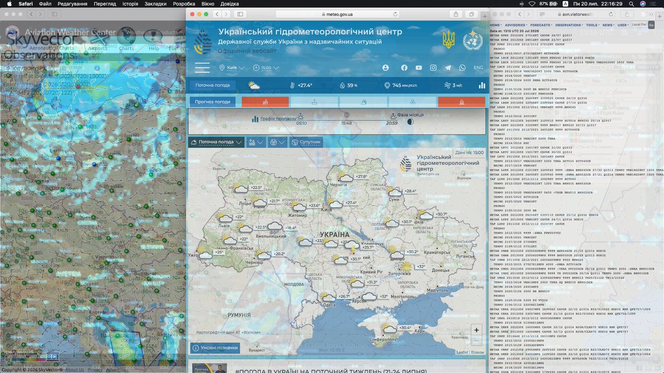The width and height of the screenshot is (664, 373).
Task: Go forward in the meteo.gov.ua Safari window
Action: pyautogui.click(x=226, y=14)
